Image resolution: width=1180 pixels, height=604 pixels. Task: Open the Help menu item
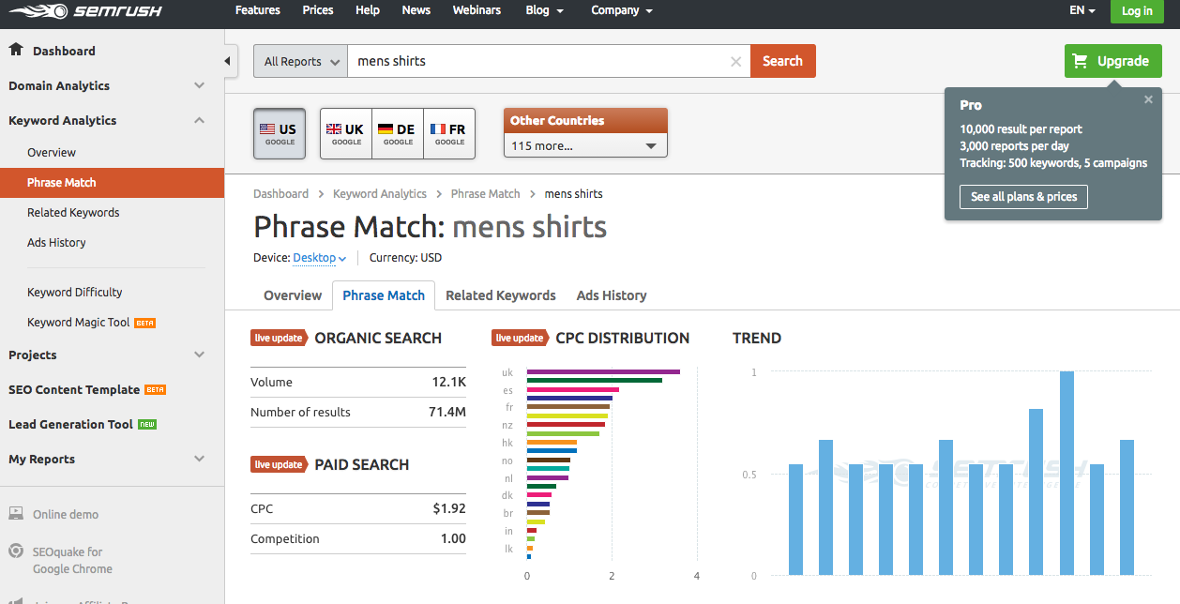(368, 10)
